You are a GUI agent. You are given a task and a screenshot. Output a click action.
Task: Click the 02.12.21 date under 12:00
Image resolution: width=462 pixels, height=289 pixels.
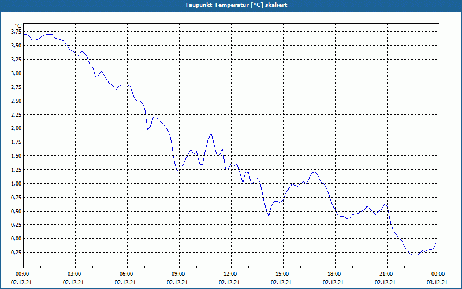pos(229,282)
